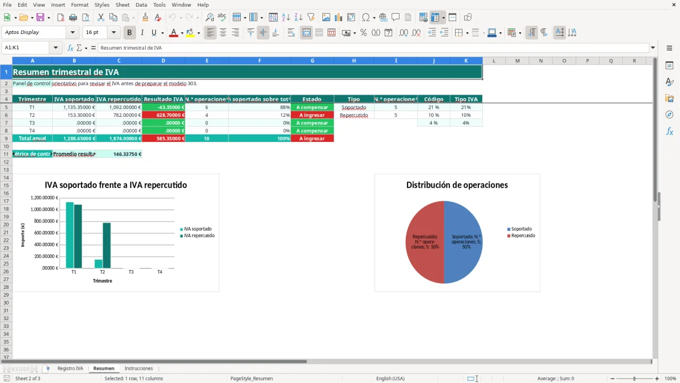Toggle Center Horizontally alignment button
Viewport: 680px width, 383px height.
pos(223,33)
